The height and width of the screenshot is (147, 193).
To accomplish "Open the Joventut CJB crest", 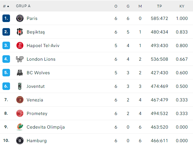I will coord(20,86).
